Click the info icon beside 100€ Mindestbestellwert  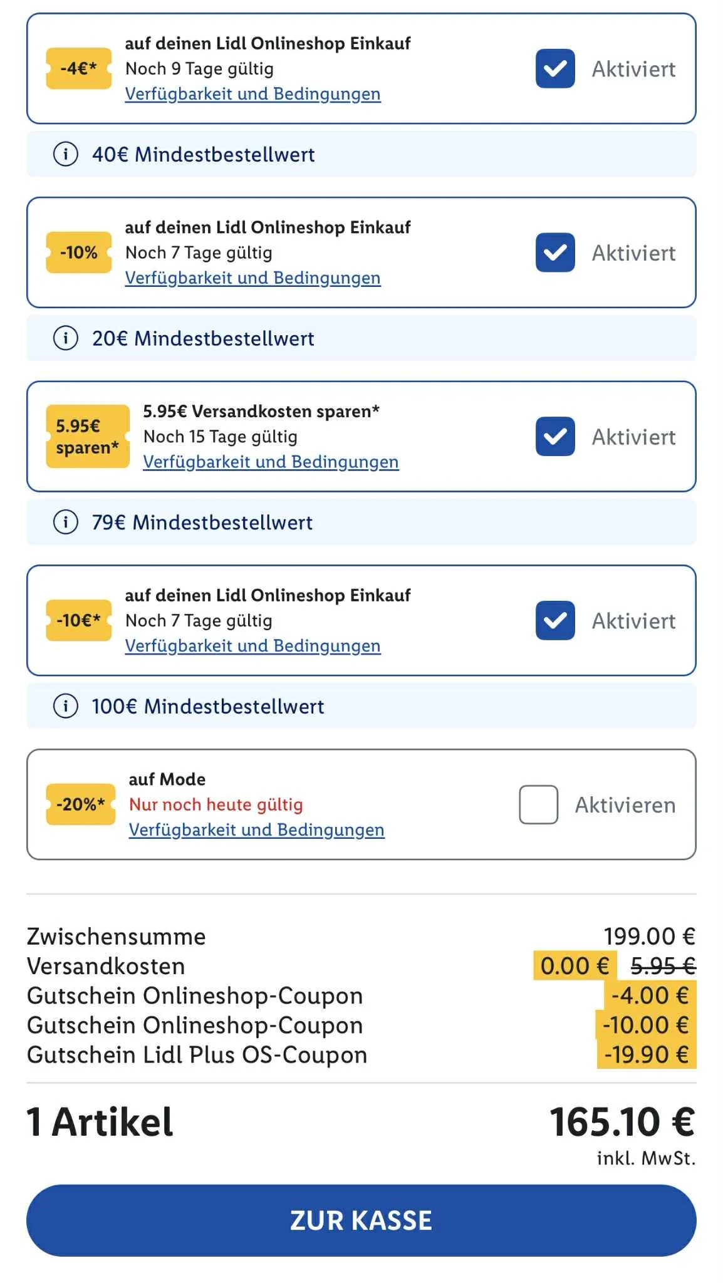(x=67, y=706)
